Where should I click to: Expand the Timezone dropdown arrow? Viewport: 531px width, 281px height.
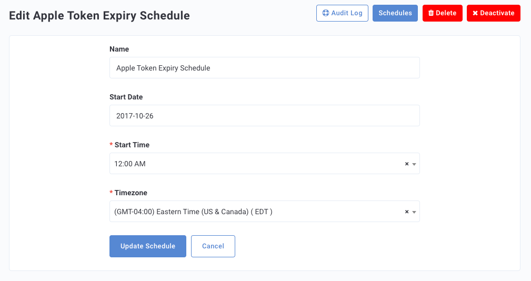pos(414,212)
